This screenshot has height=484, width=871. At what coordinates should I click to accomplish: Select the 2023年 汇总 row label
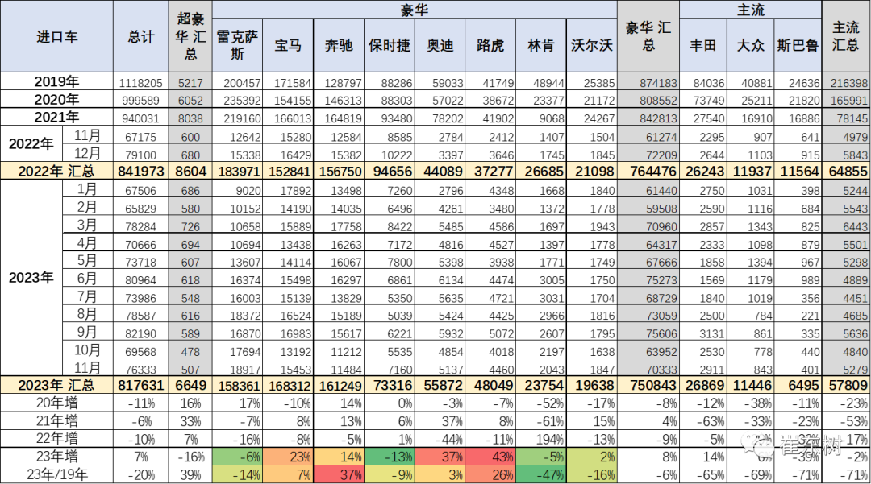click(x=56, y=386)
